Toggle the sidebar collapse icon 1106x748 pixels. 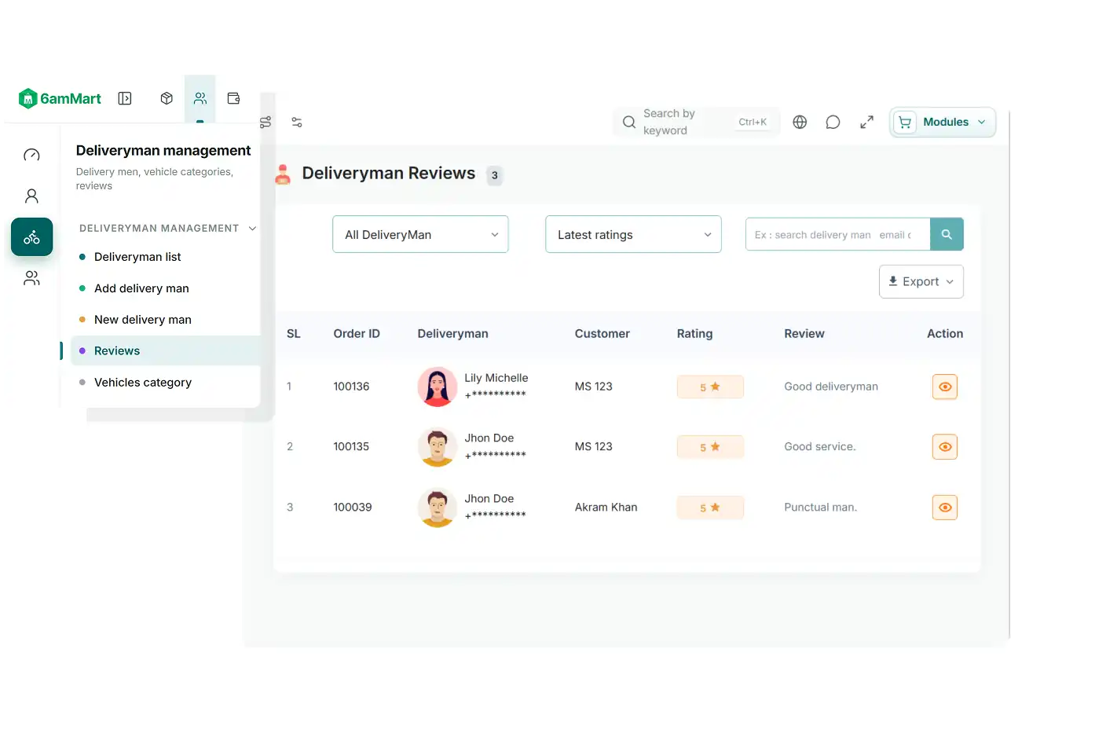click(125, 98)
